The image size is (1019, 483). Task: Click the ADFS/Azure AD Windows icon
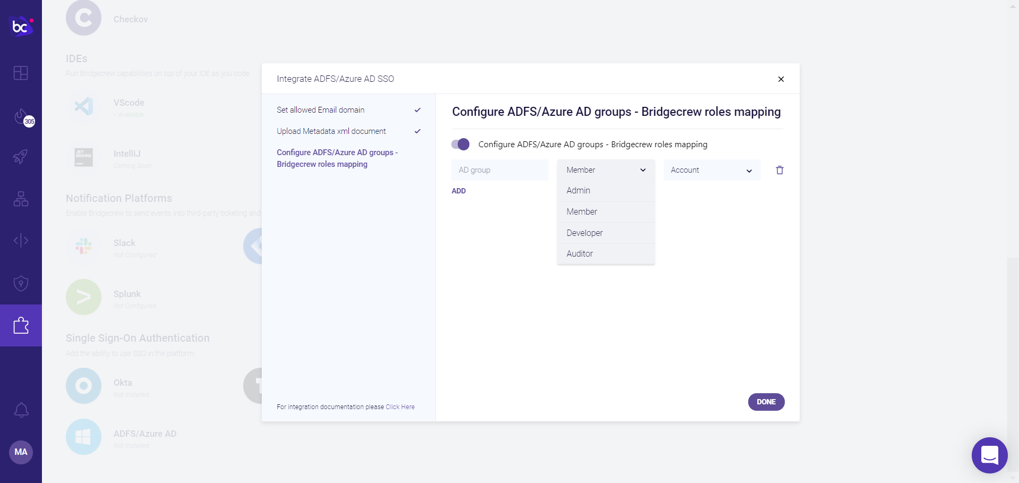pyautogui.click(x=83, y=437)
